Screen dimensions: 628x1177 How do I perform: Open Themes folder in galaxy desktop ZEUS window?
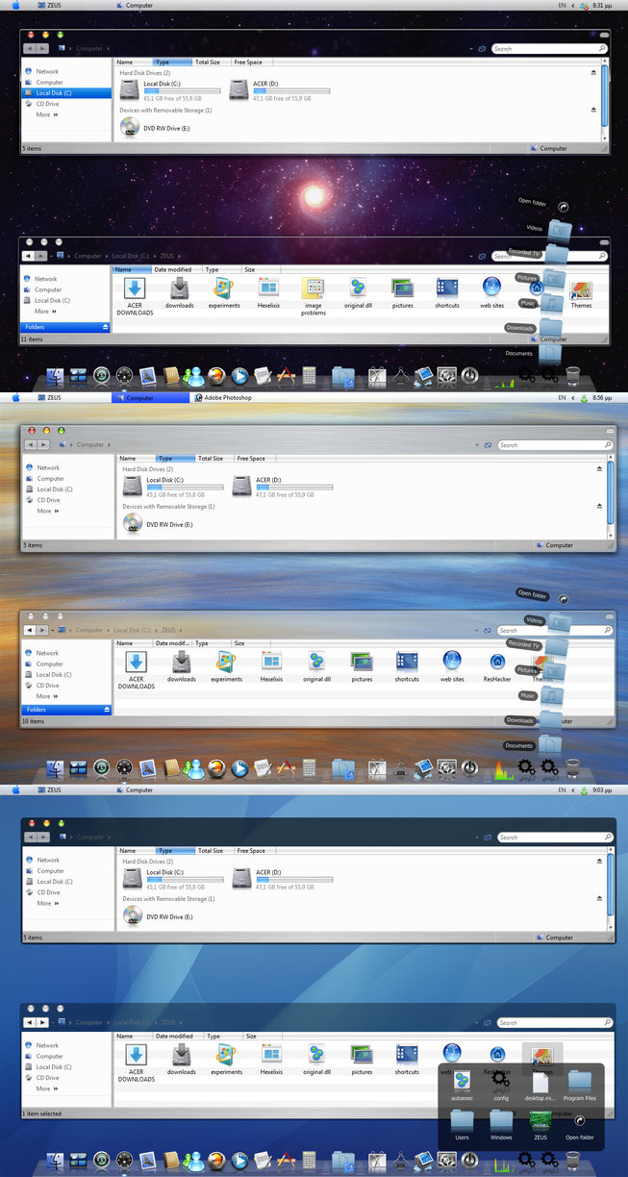point(581,292)
